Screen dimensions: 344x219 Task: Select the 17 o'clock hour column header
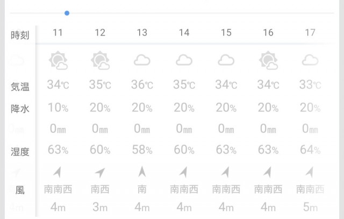pos(310,33)
